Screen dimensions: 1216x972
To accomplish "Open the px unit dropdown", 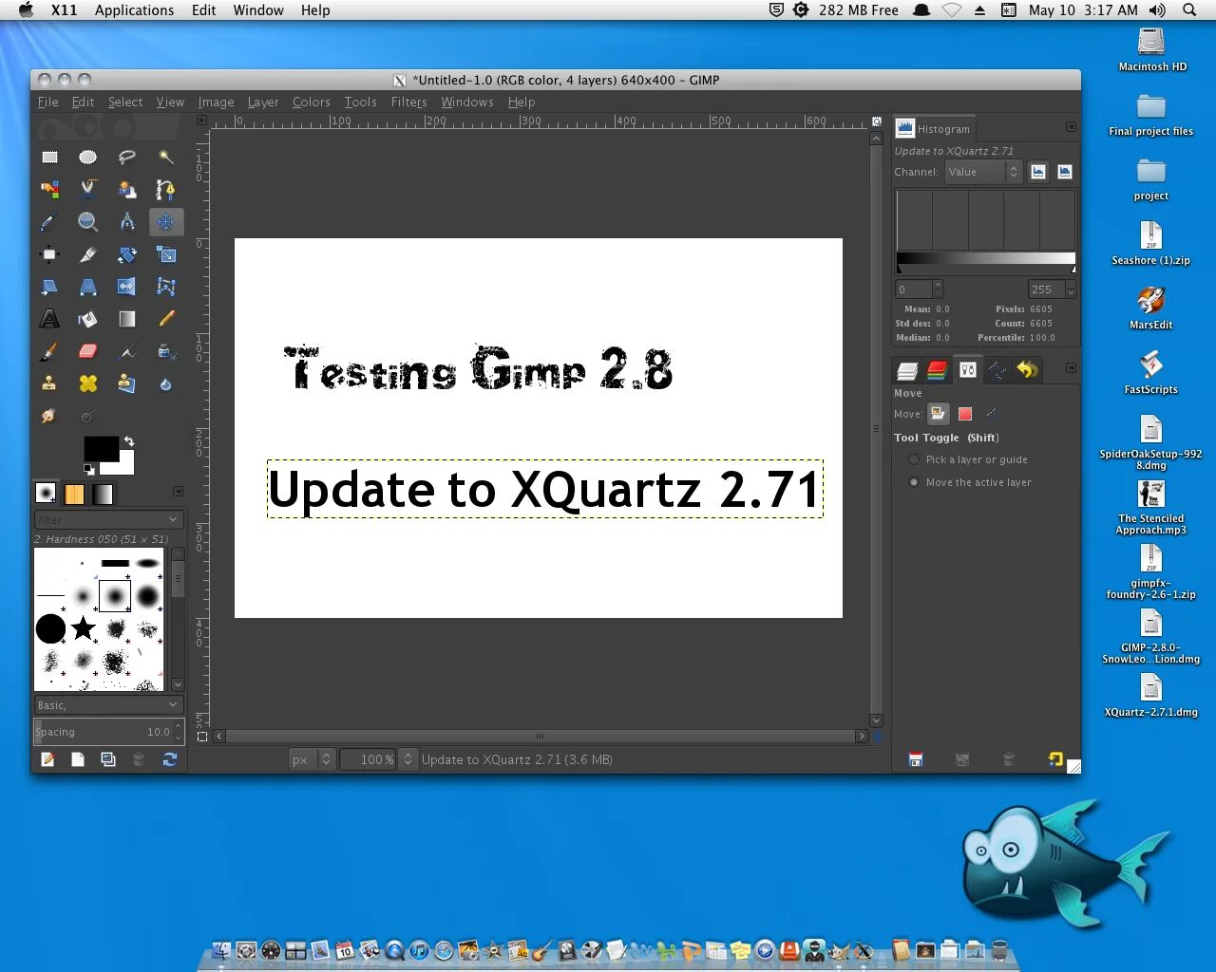I will pyautogui.click(x=312, y=759).
